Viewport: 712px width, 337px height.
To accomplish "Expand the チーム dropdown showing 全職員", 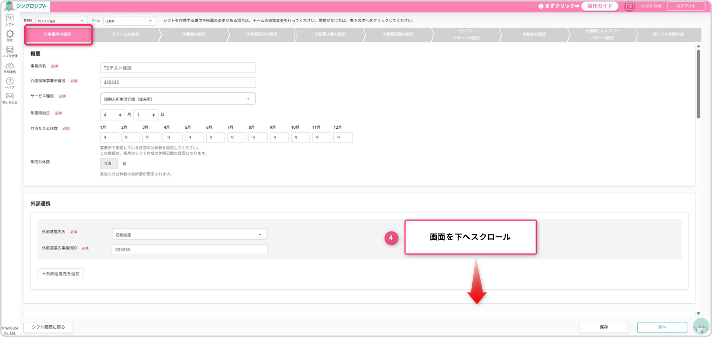I will pos(130,21).
